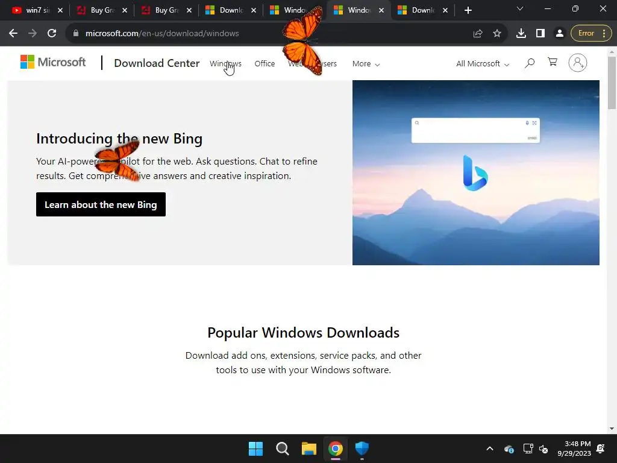The width and height of the screenshot is (617, 463).
Task: Click the muted speaker tray icon
Action: (543, 449)
